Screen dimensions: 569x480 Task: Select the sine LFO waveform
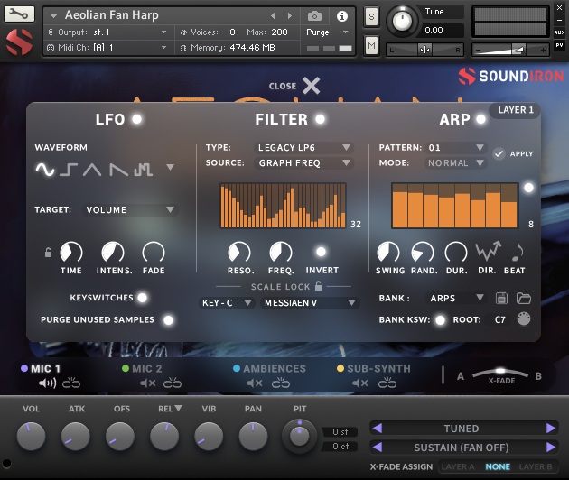coord(45,169)
